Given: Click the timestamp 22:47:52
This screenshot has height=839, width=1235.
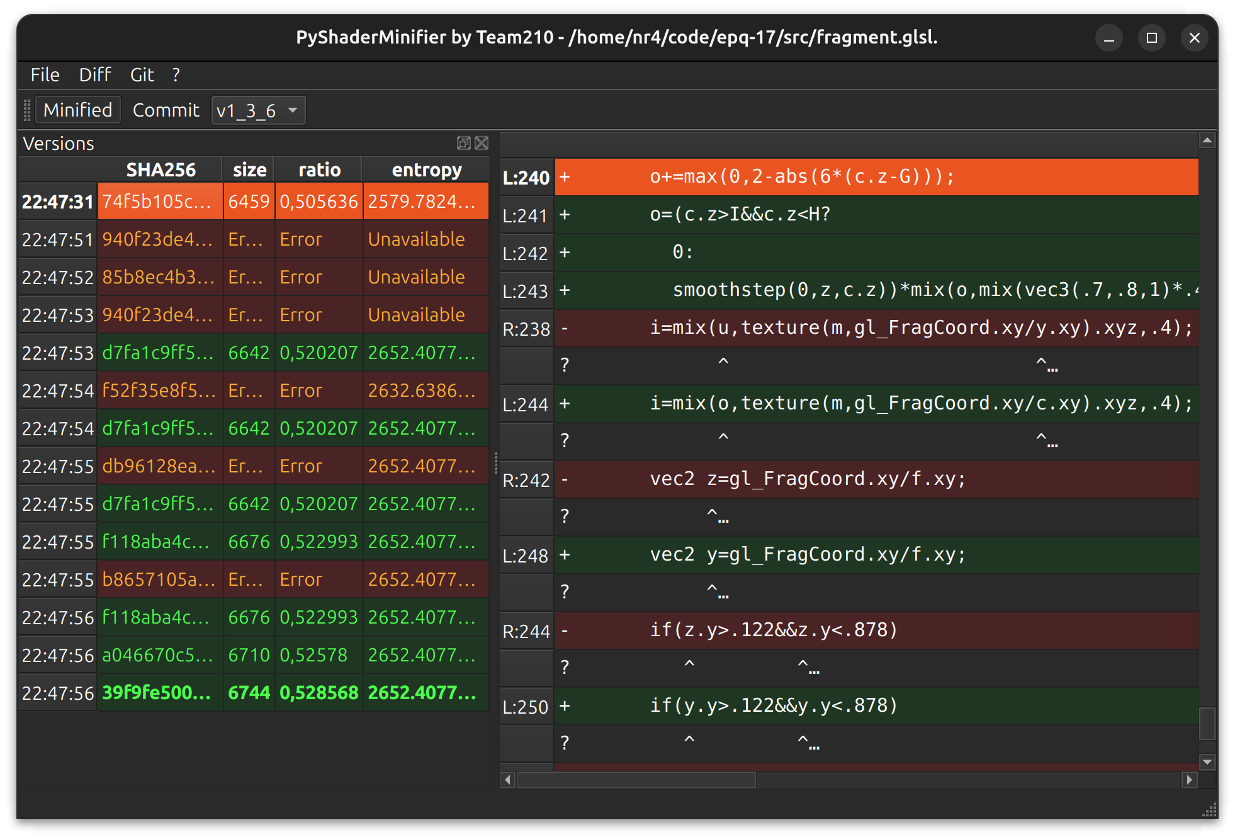Looking at the screenshot, I should (x=57, y=277).
